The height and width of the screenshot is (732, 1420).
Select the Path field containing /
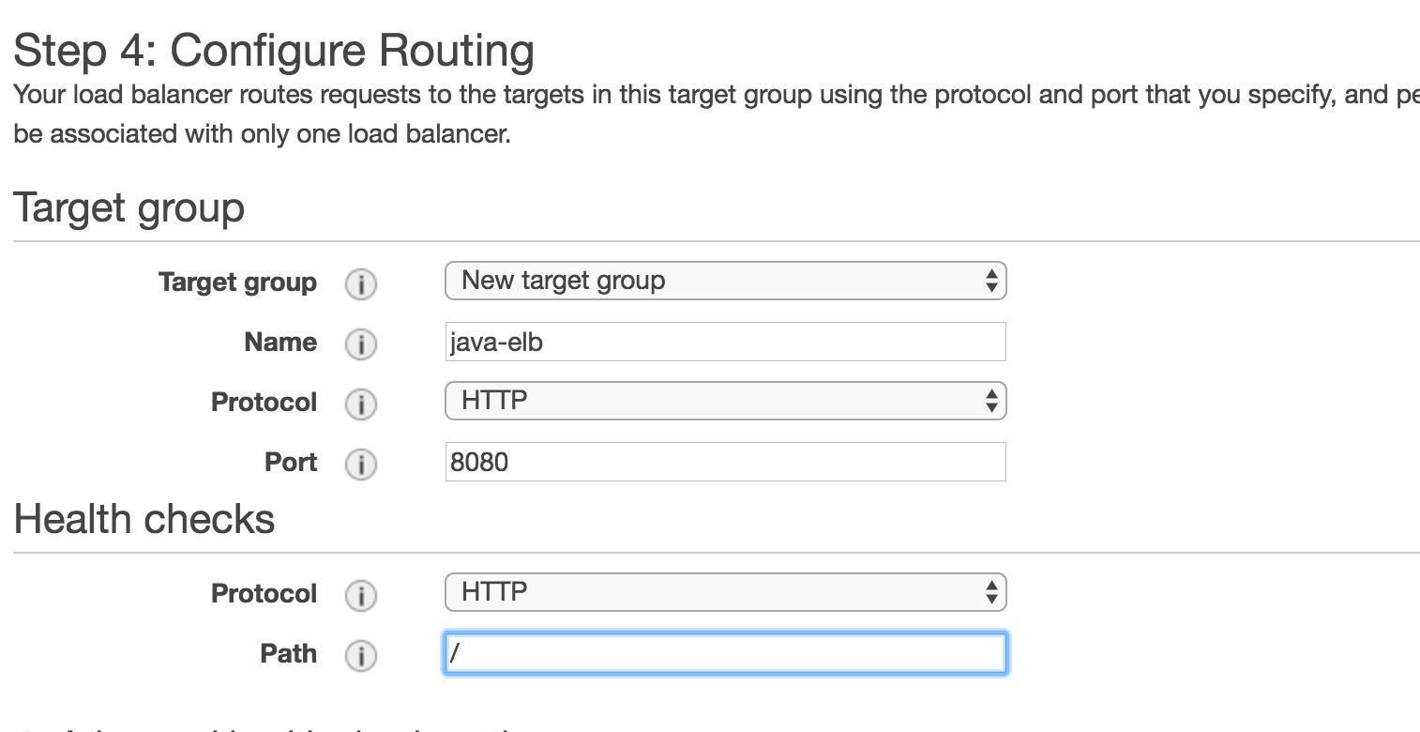[725, 652]
